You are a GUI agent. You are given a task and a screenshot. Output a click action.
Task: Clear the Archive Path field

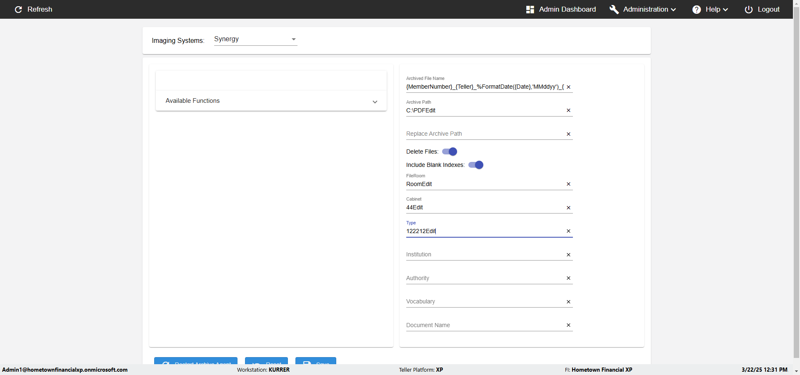tap(568, 110)
